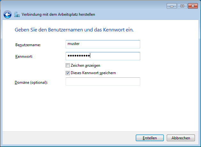The height and width of the screenshot is (147, 201).
Task: Maximize the connection wizard window
Action: (182, 6)
